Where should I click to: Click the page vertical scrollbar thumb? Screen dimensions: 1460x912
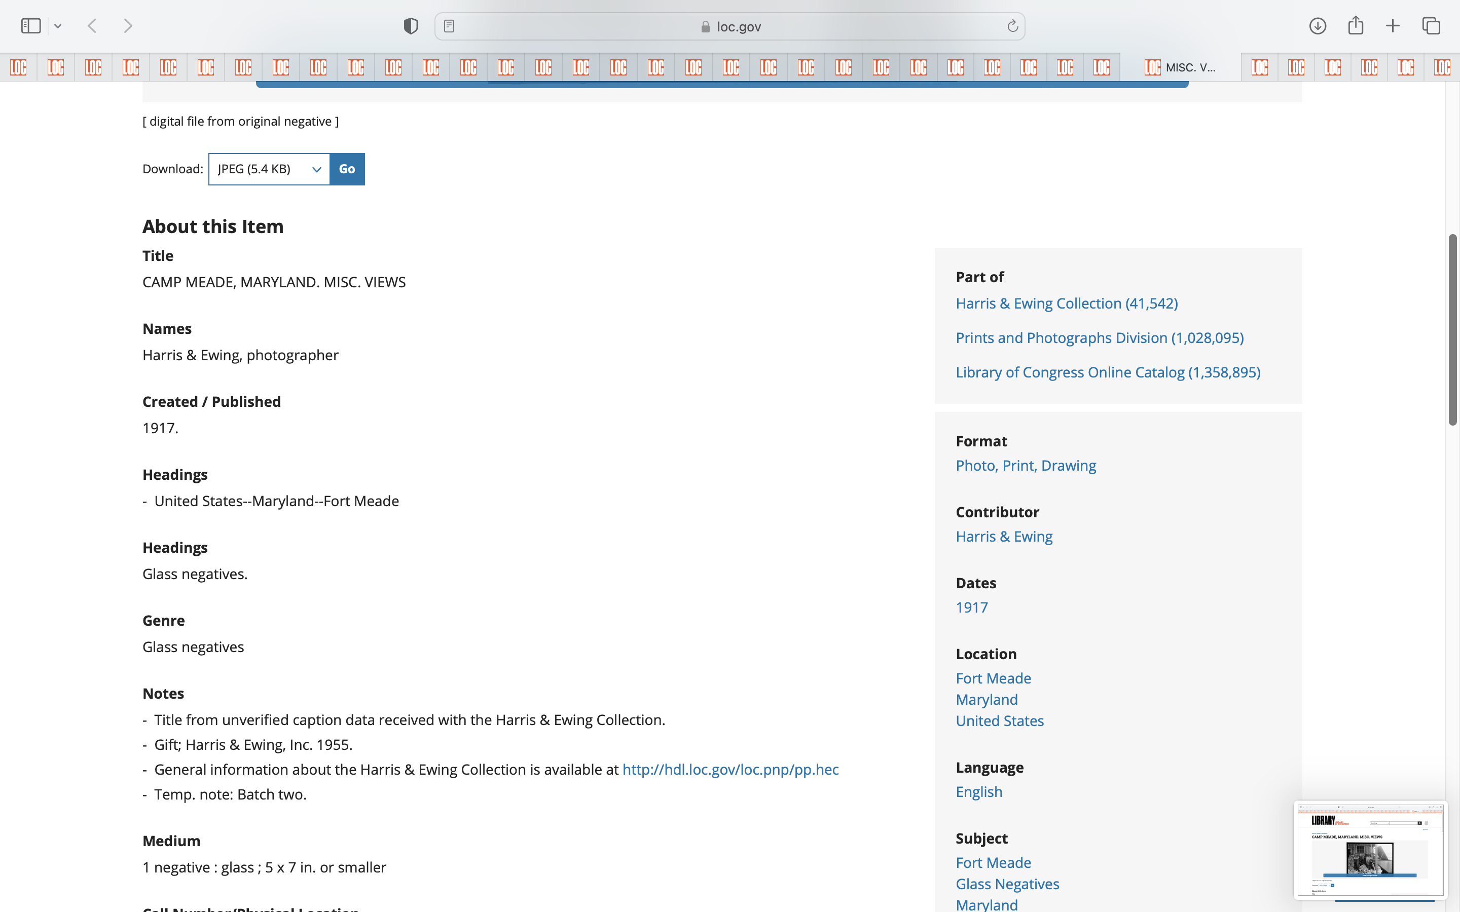point(1453,329)
